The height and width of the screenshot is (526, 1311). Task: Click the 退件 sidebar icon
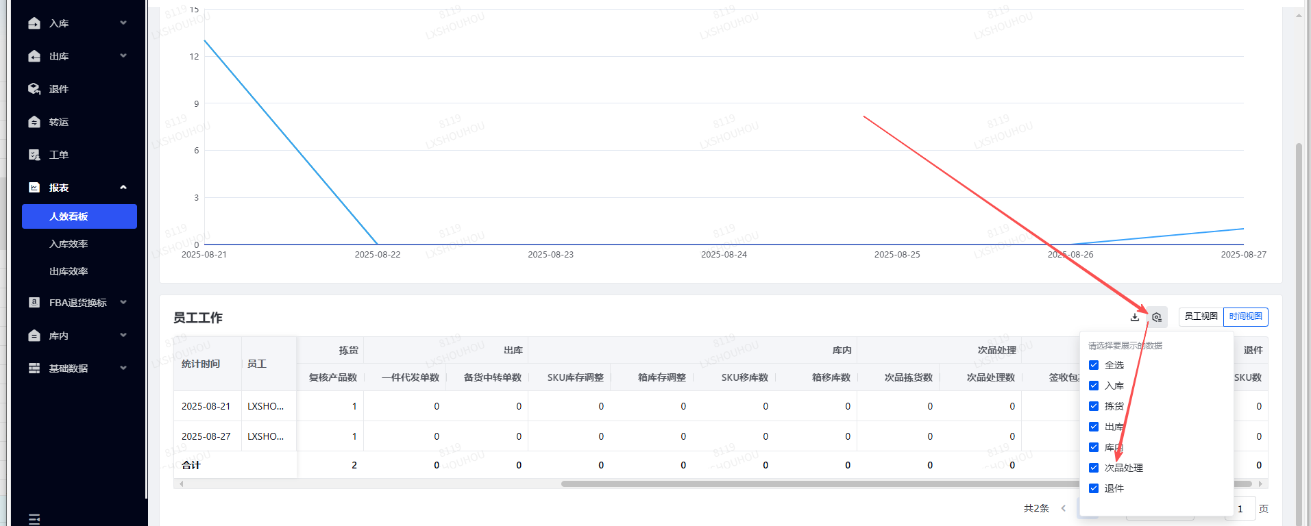click(34, 89)
